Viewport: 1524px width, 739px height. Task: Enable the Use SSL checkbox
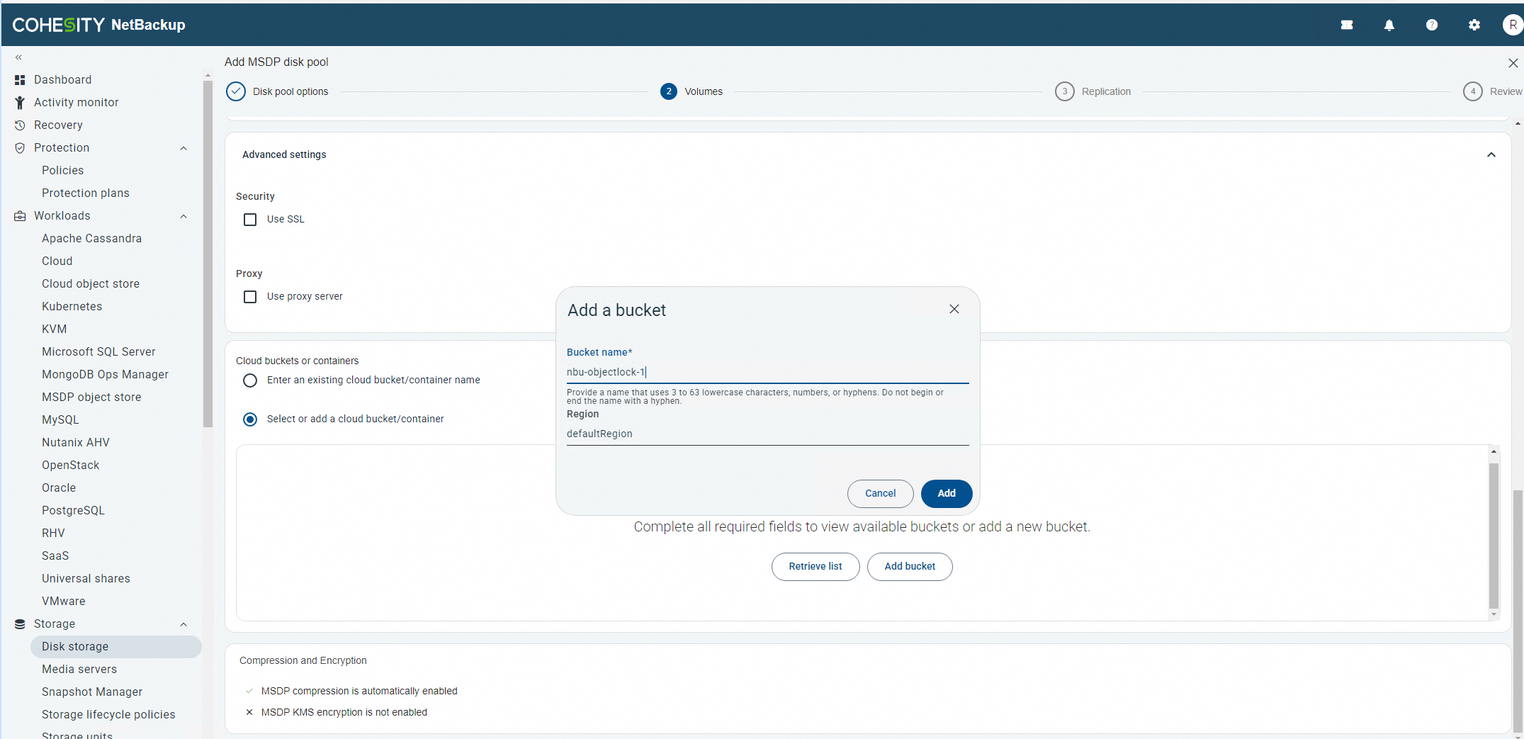coord(250,220)
